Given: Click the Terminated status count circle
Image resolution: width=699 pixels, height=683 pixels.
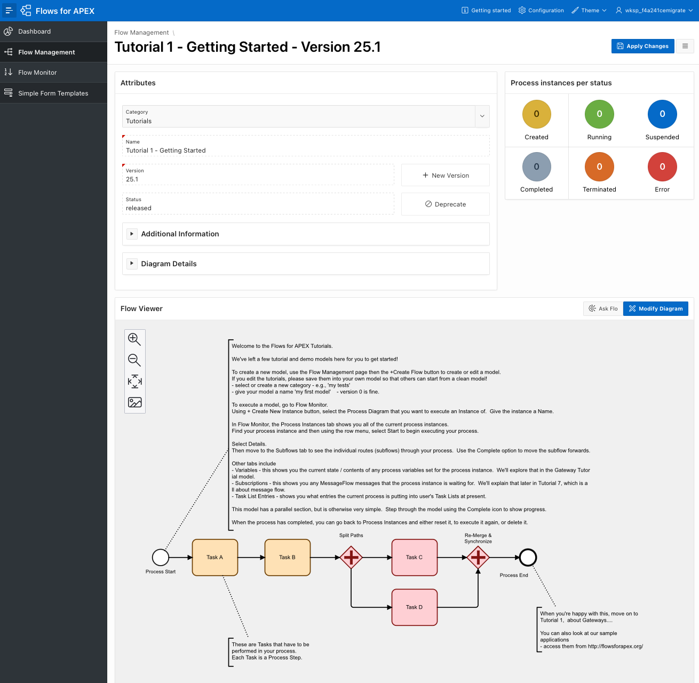Looking at the screenshot, I should tap(599, 166).
